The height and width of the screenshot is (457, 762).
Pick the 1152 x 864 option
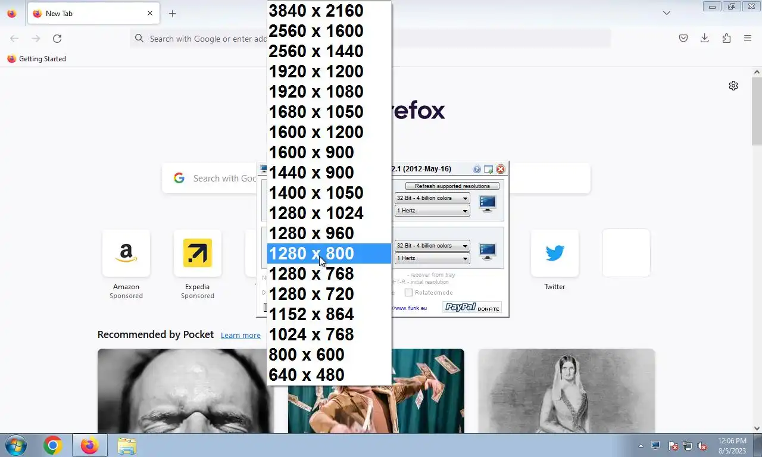[x=329, y=314]
